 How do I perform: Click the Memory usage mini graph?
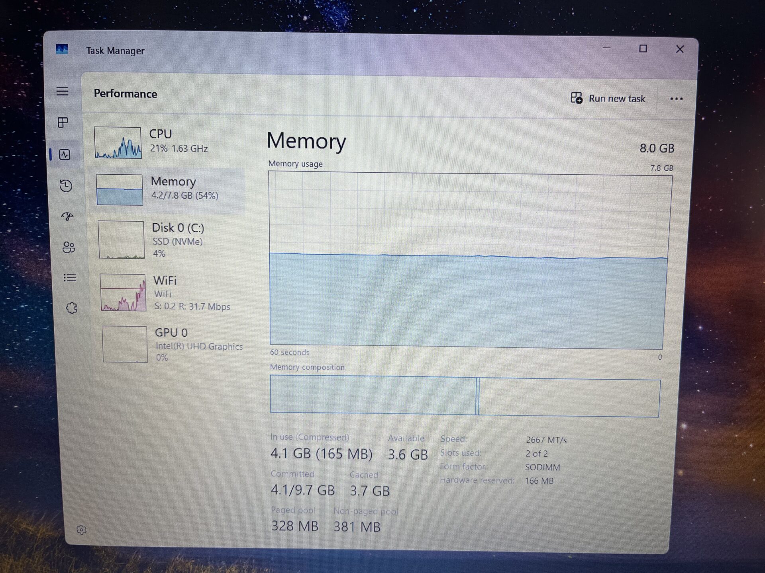(x=119, y=190)
